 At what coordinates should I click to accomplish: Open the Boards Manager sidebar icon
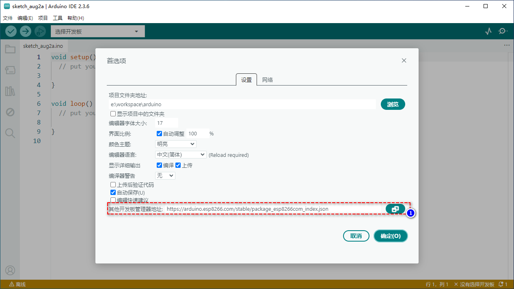click(x=10, y=71)
